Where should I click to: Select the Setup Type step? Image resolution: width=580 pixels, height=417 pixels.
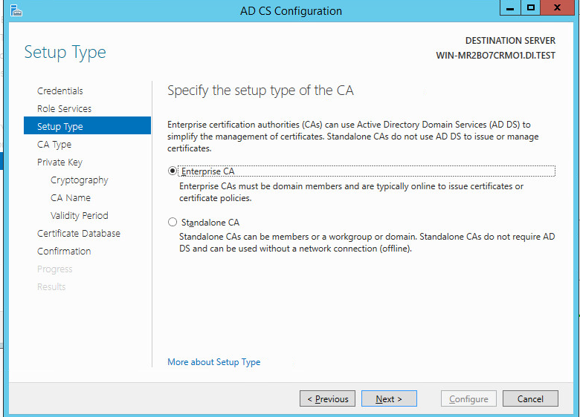coord(60,127)
